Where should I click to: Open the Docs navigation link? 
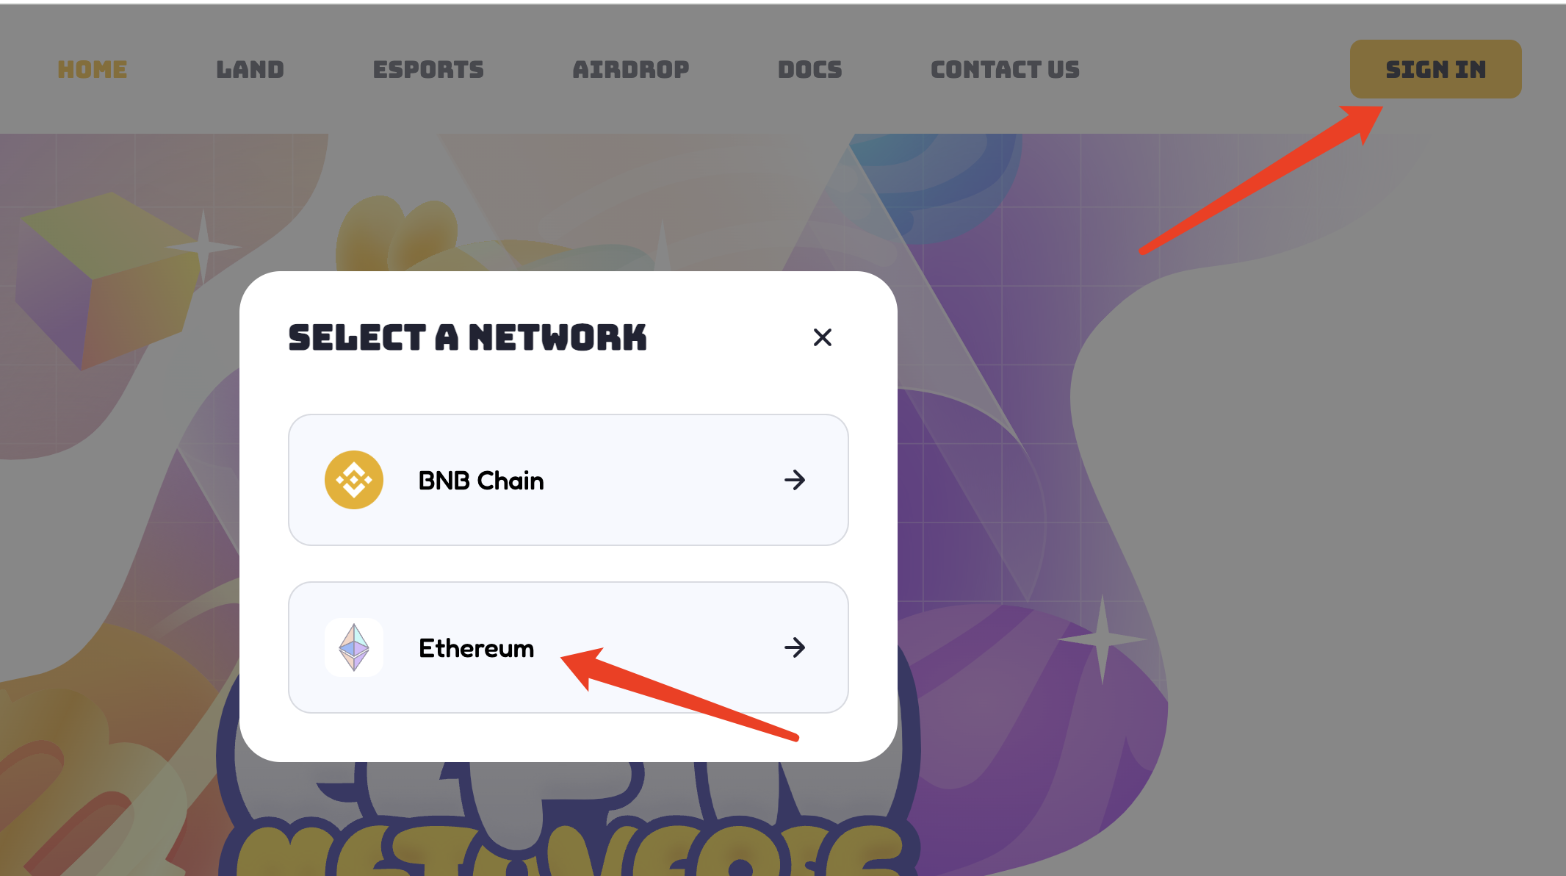(x=810, y=70)
